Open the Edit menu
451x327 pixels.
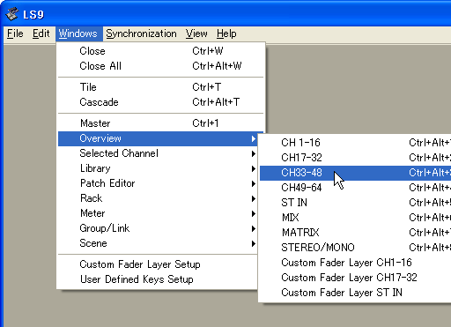(41, 33)
